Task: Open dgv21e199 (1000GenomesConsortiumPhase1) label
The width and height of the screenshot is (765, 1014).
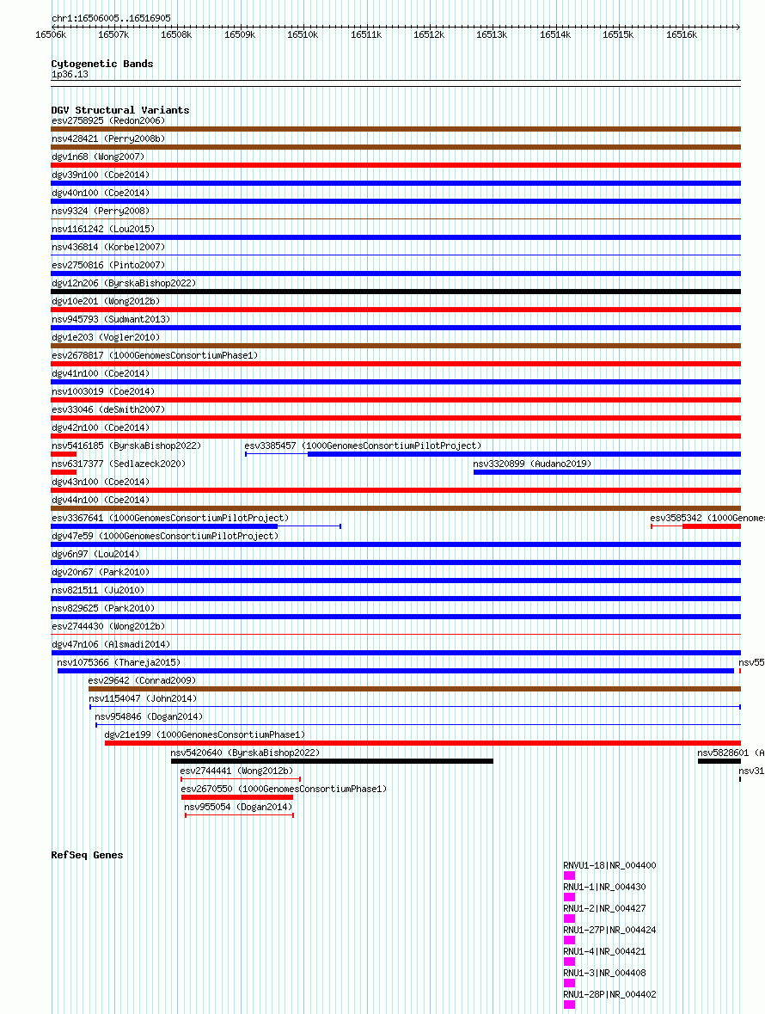Action: [x=205, y=735]
